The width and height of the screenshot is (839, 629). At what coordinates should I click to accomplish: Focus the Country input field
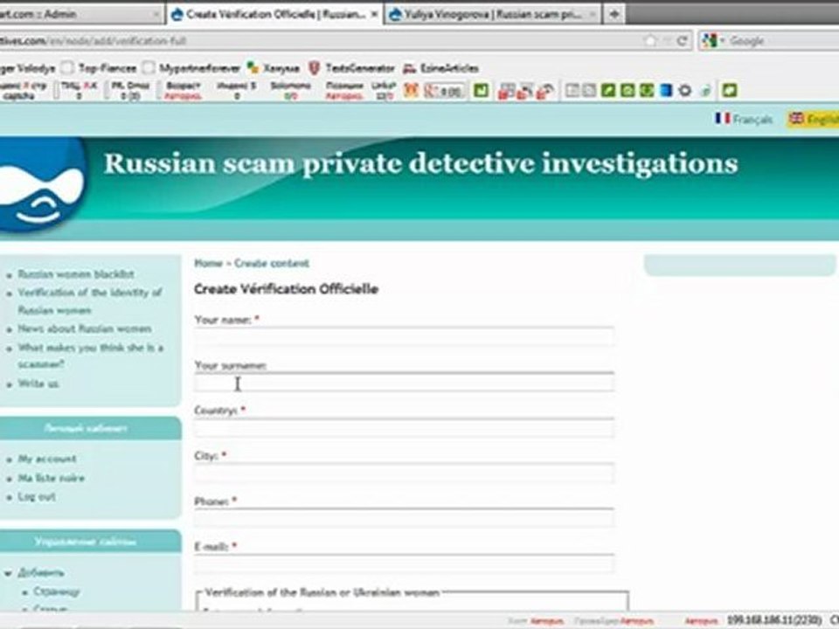tap(404, 428)
